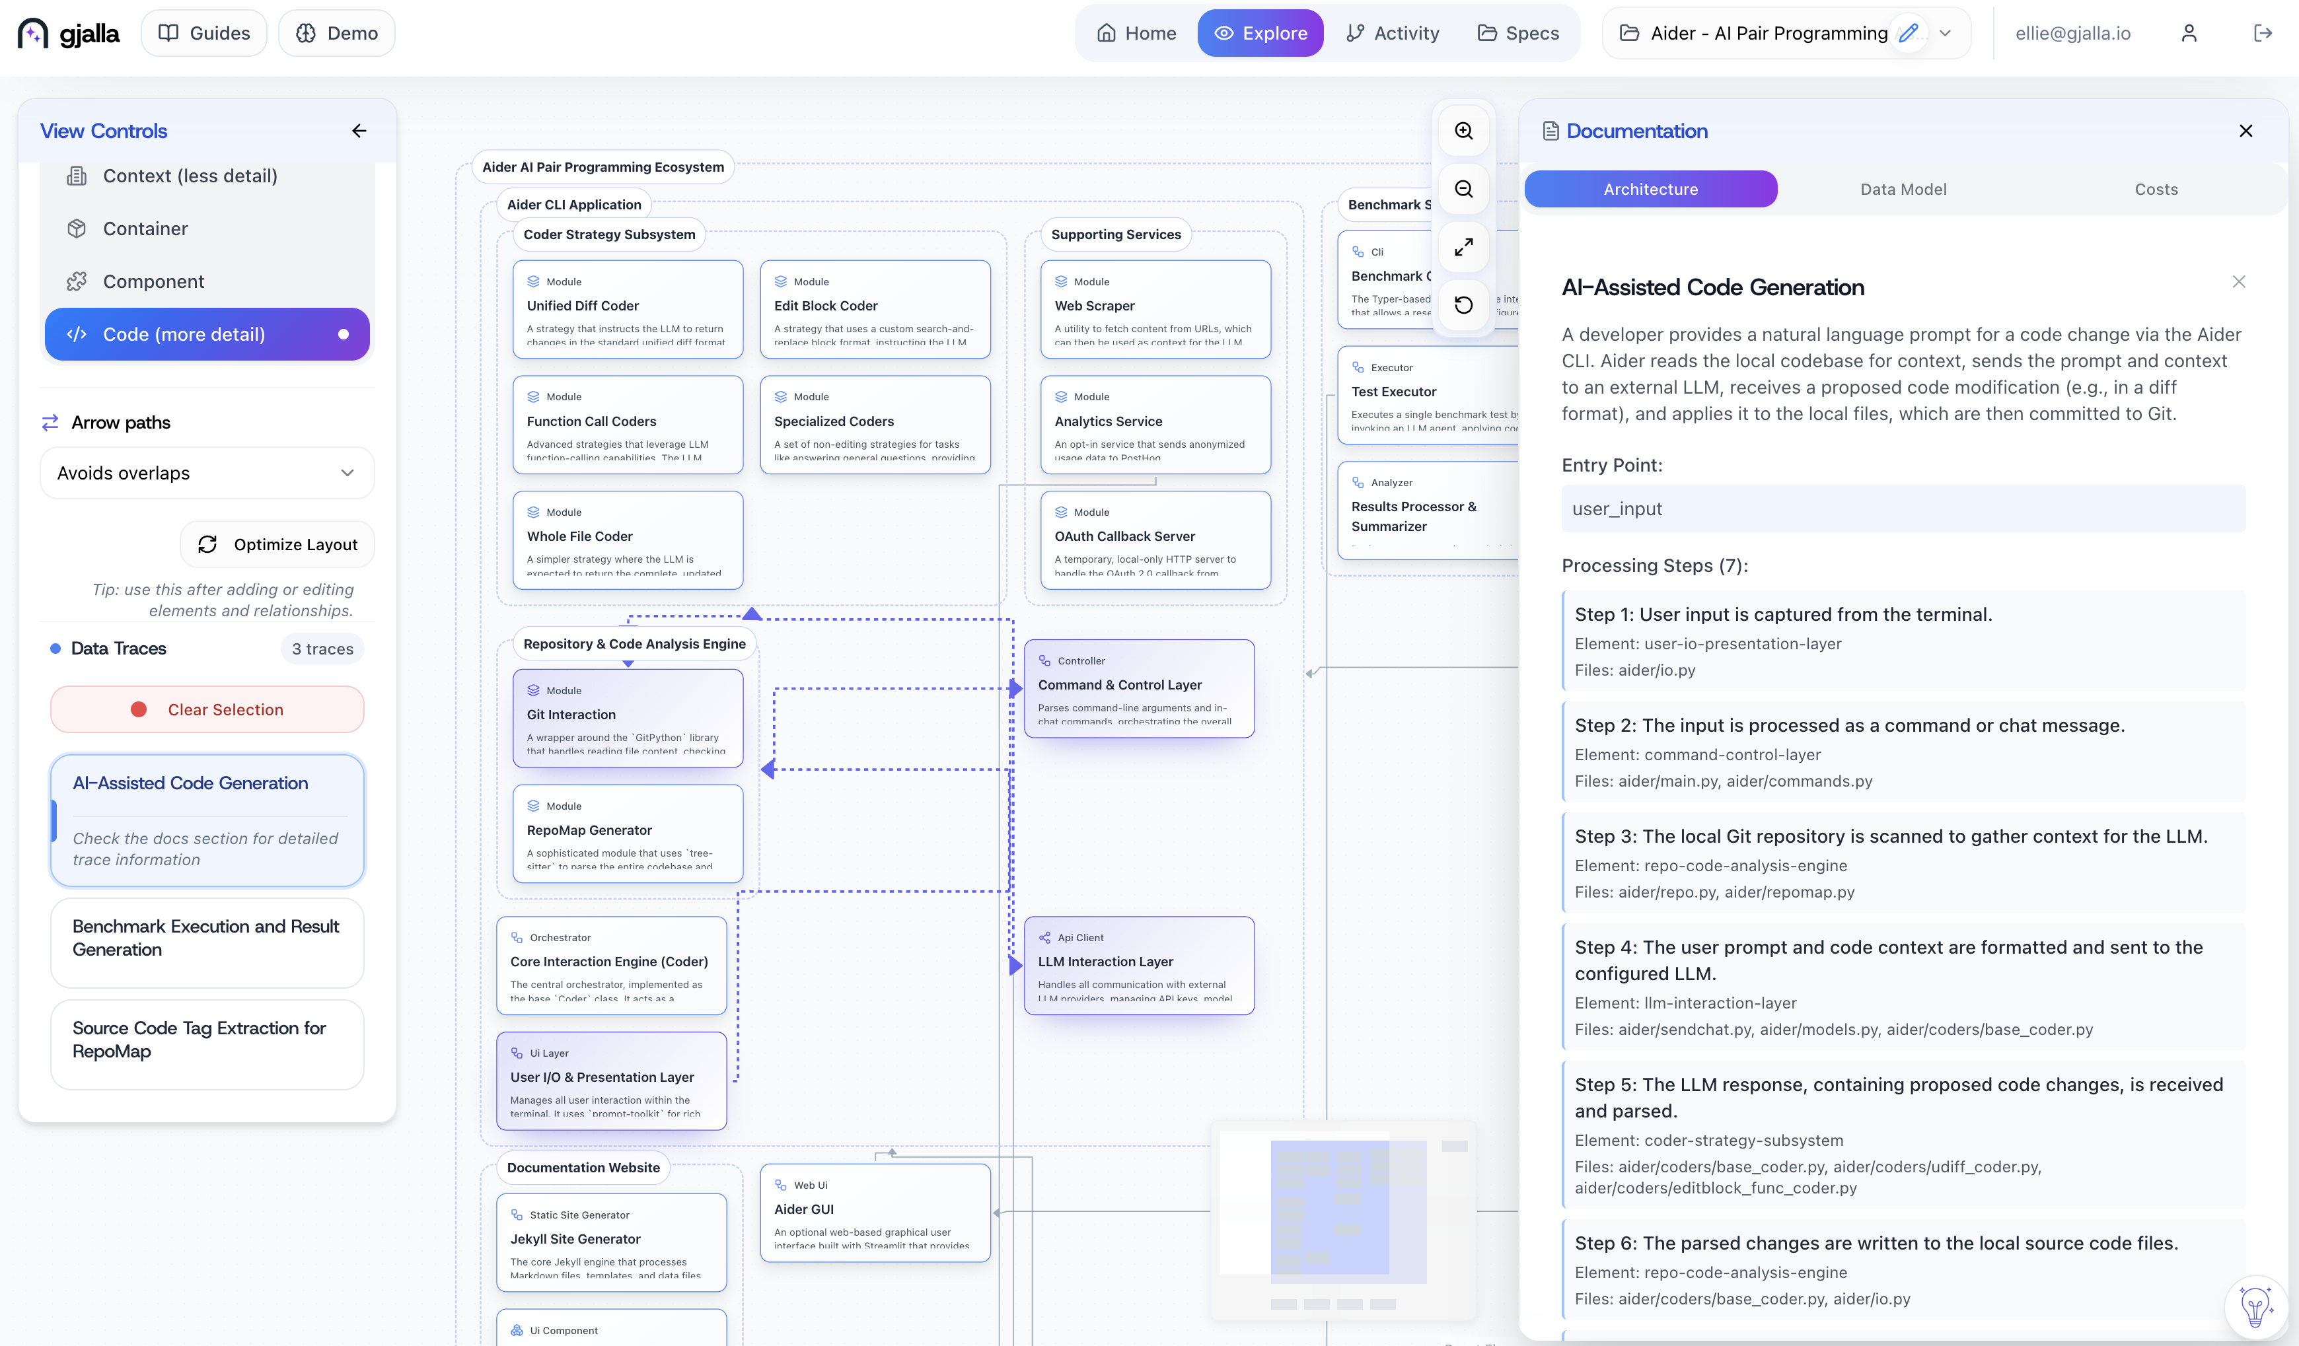Select Context (less detail) level
The width and height of the screenshot is (2299, 1346).
tap(190, 176)
